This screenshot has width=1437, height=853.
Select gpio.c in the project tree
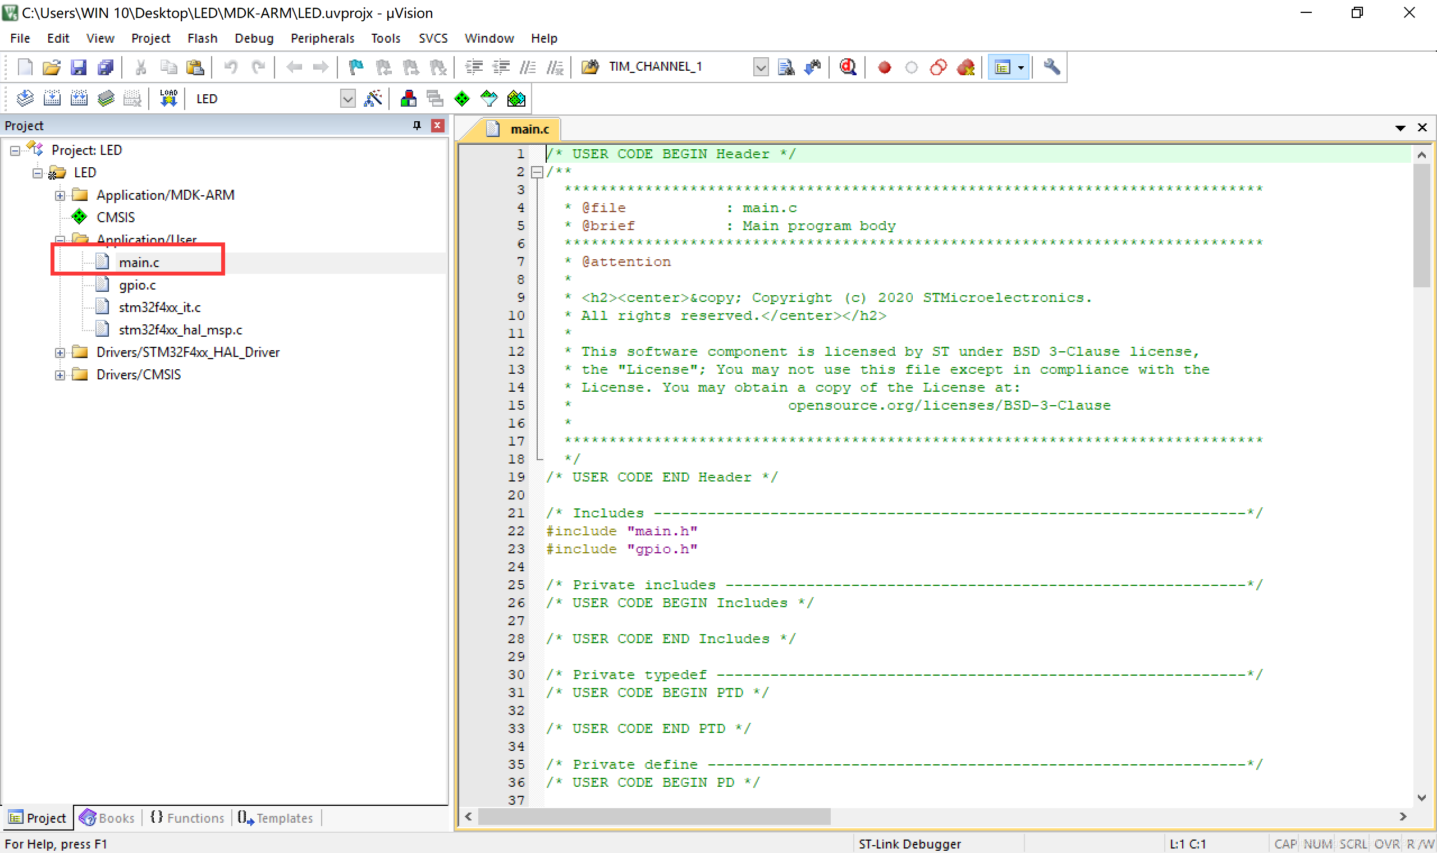[137, 285]
